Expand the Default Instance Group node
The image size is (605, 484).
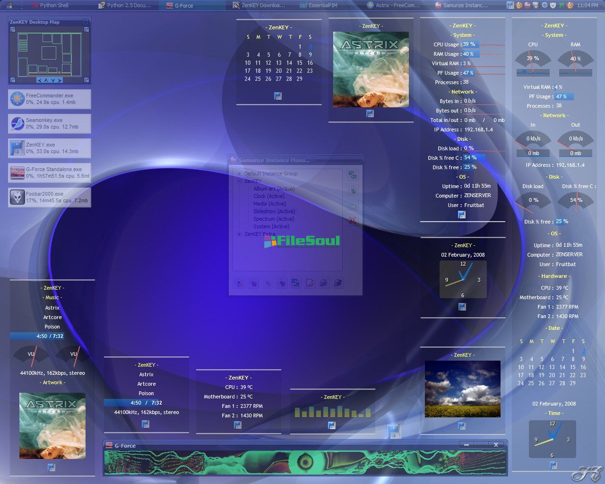(239, 173)
